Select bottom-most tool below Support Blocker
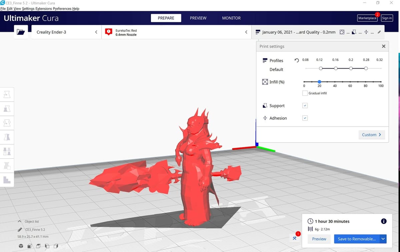Image resolution: width=400 pixels, height=252 pixels. point(7,180)
